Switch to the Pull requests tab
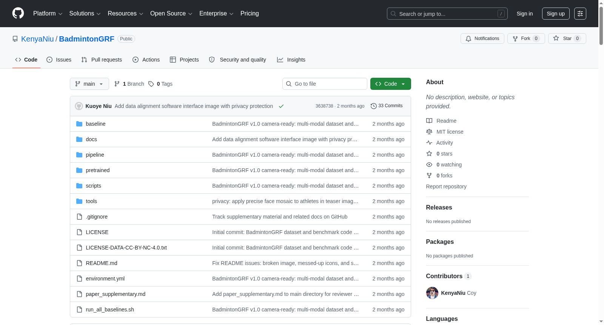 pos(102,60)
